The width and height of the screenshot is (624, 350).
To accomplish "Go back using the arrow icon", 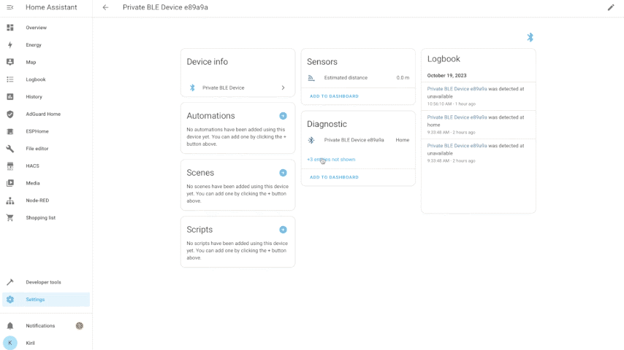I will (105, 7).
